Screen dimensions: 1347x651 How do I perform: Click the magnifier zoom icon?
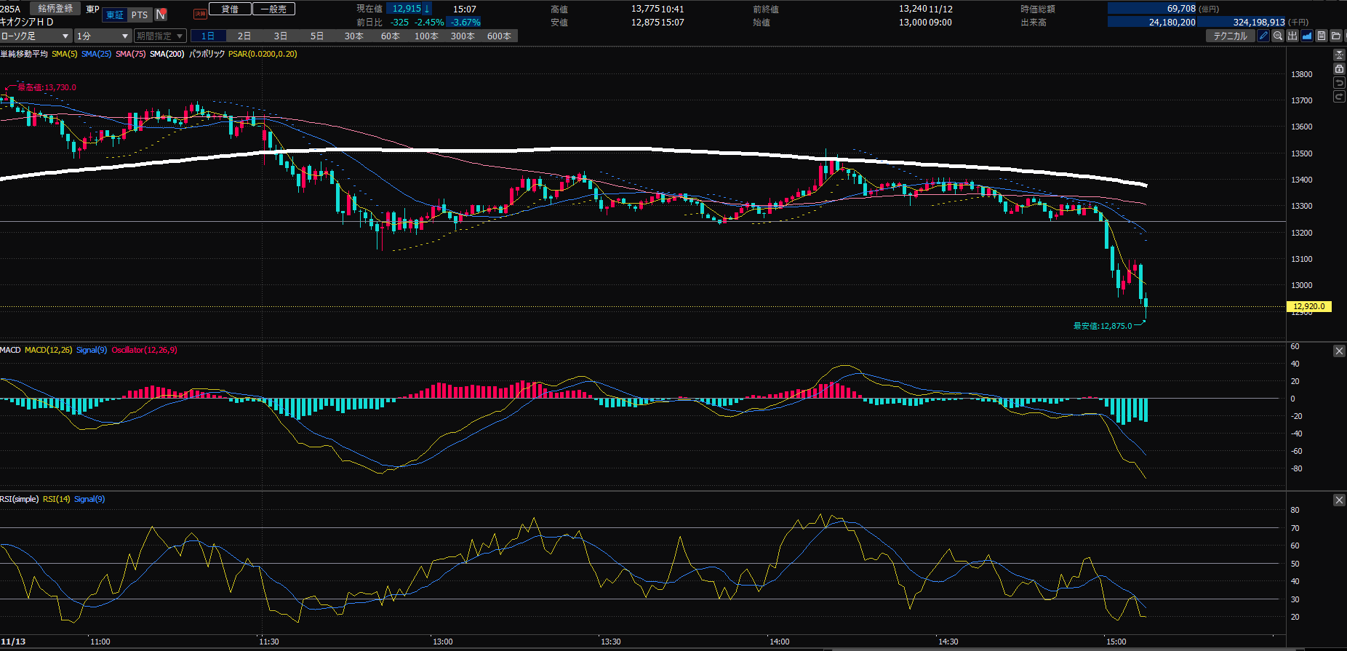1278,36
